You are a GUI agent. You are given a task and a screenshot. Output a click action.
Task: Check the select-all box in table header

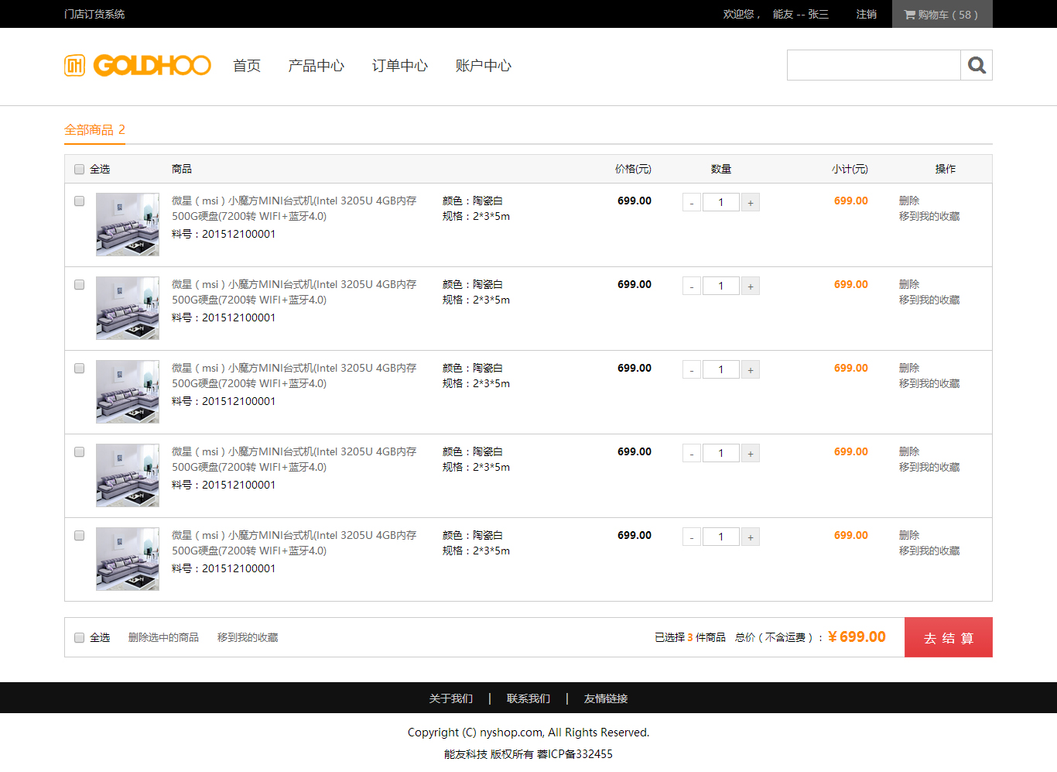coord(79,170)
